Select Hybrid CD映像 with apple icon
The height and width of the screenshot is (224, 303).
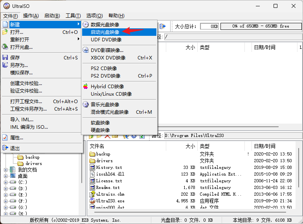pyautogui.click(x=119, y=87)
